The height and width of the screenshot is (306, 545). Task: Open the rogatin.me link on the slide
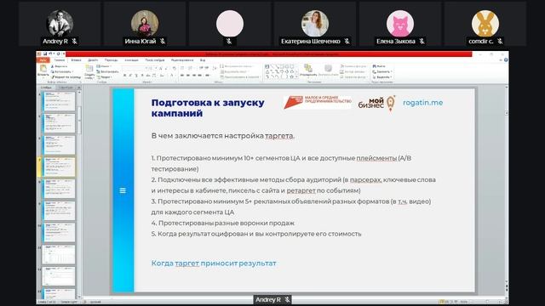pos(422,103)
